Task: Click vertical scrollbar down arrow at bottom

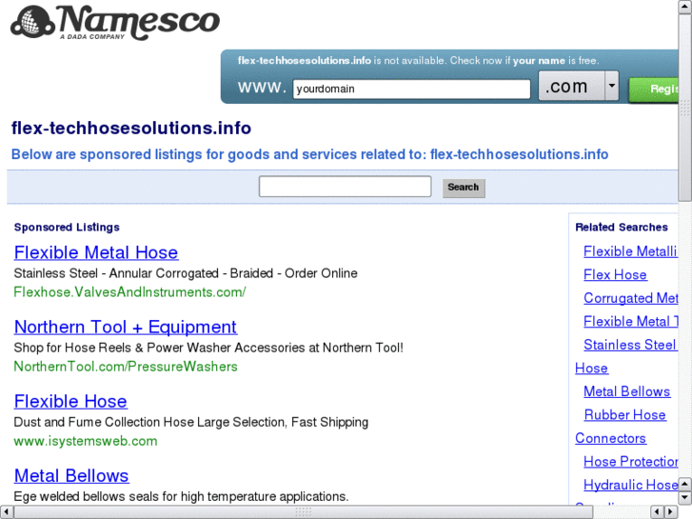Action: tap(685, 498)
